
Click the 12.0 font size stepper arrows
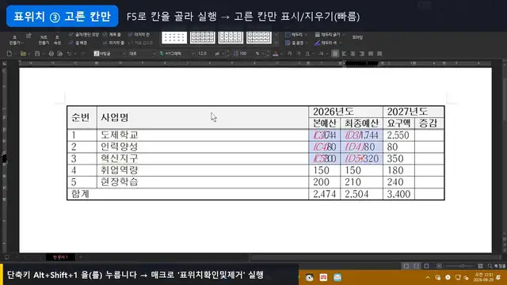pos(227,54)
